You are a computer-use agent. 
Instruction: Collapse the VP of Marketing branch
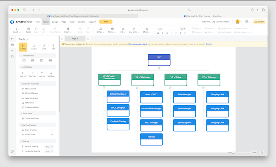137,88
